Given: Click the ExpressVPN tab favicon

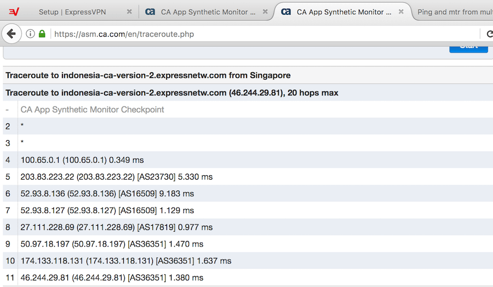Looking at the screenshot, I should click(x=14, y=12).
